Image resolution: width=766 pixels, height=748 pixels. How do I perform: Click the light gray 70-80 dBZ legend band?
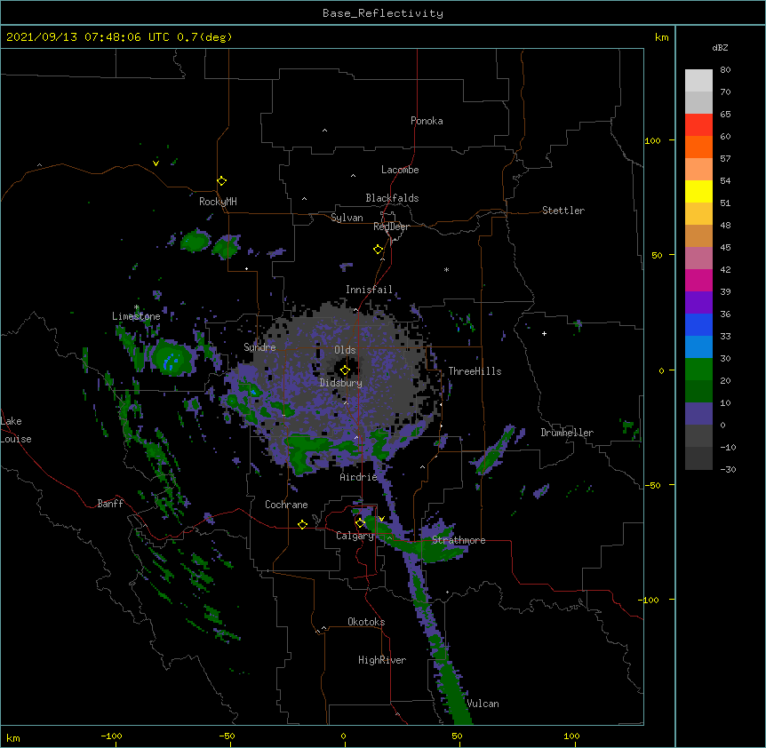click(x=698, y=81)
